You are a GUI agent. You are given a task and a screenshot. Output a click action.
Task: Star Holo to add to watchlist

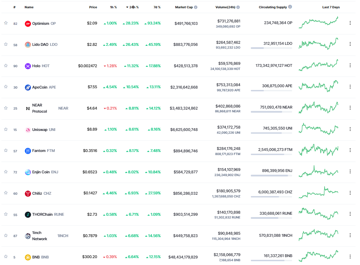[x=6, y=66]
